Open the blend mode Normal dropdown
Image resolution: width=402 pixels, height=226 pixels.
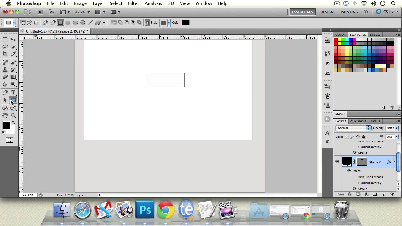(353, 128)
